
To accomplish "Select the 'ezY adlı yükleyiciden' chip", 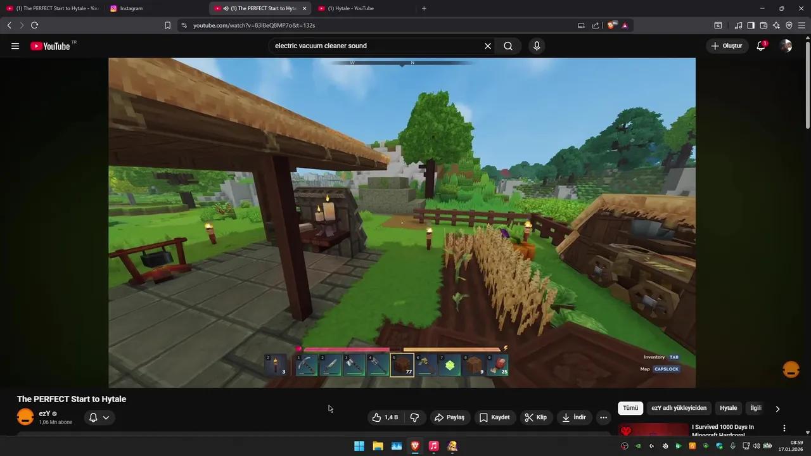I will coord(679,408).
